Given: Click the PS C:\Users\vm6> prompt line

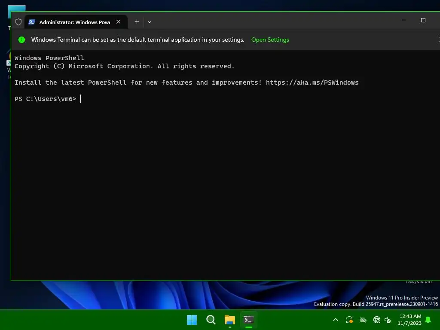Looking at the screenshot, I should (x=46, y=99).
